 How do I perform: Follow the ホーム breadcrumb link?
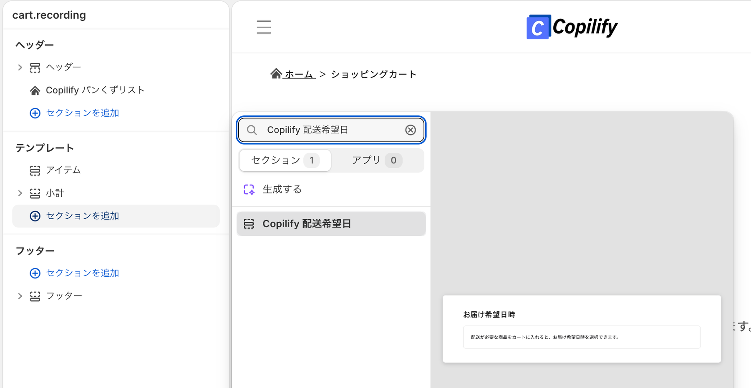tap(299, 74)
